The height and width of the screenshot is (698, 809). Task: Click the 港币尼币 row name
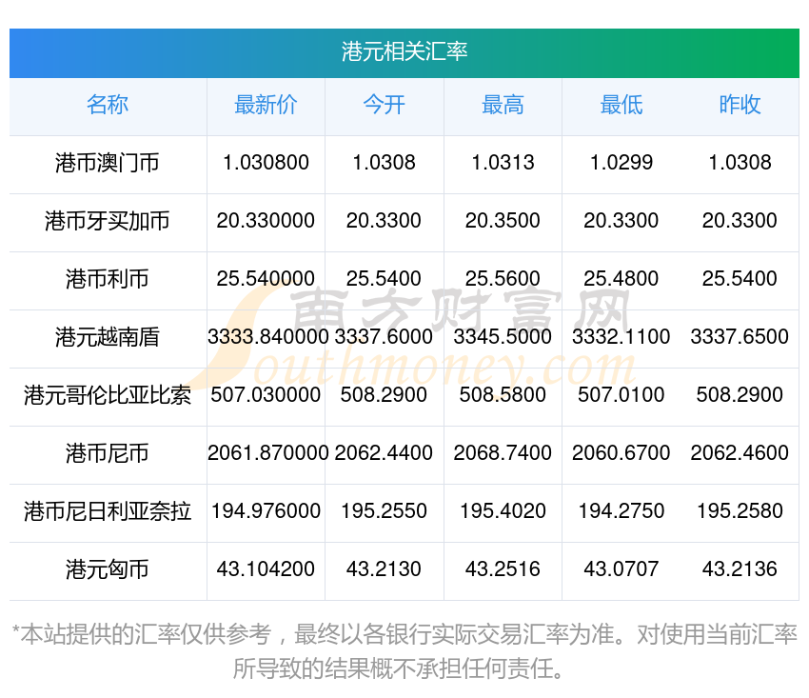[108, 453]
